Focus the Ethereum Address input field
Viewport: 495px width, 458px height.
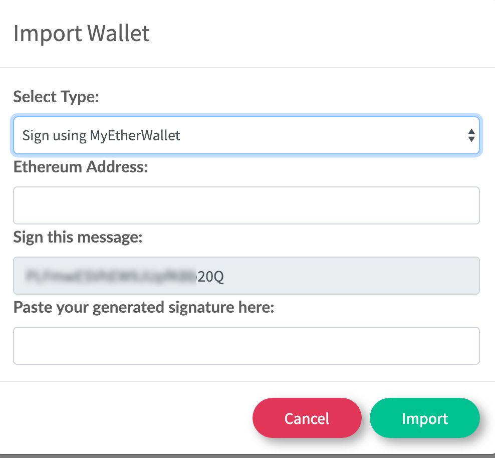(245, 205)
